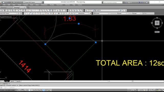Click the HATCH layer color swatch

(95, 10)
